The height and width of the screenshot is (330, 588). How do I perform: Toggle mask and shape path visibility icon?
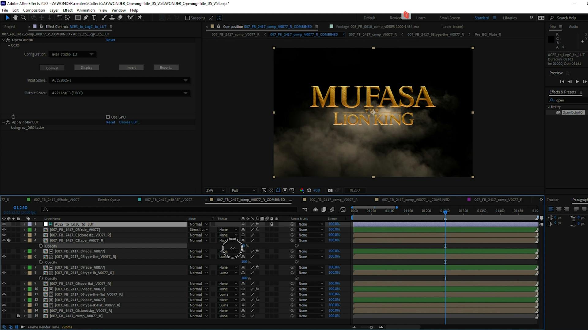(278, 190)
